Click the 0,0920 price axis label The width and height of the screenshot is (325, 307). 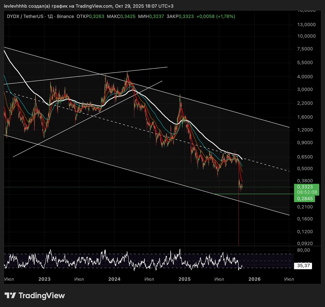[x=305, y=244]
